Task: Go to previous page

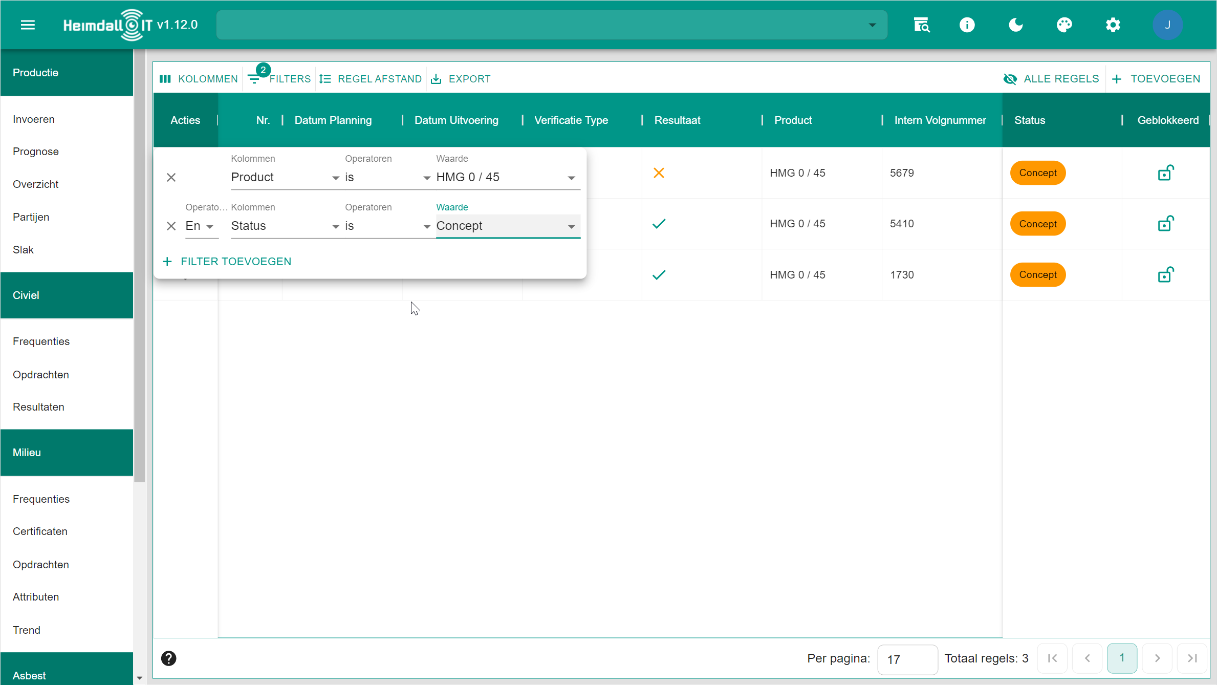Action: point(1087,658)
